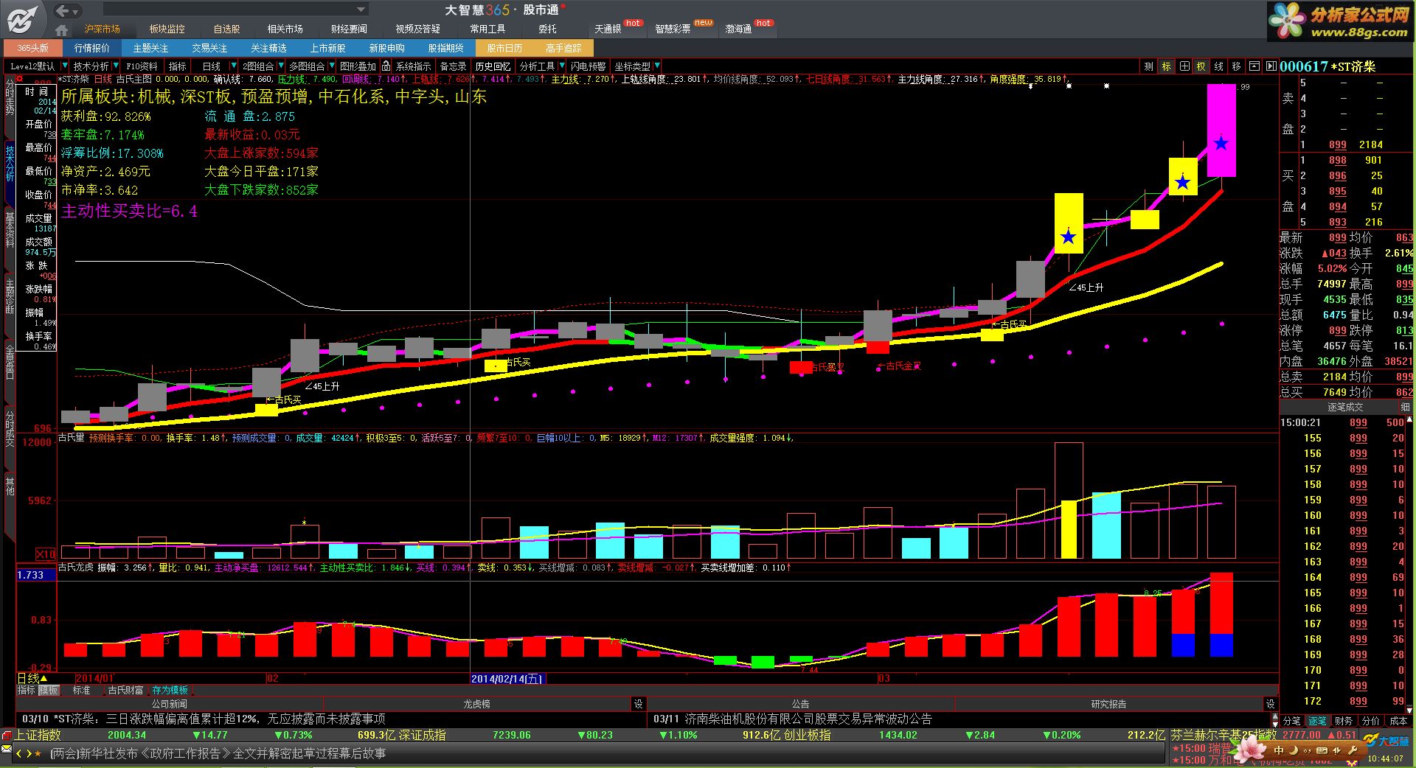Click 存为模板 save template link
1416x768 pixels.
pos(170,691)
